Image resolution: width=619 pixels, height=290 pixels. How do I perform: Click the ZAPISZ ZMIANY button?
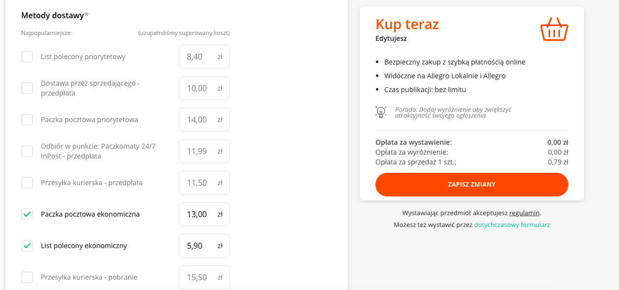pos(471,184)
